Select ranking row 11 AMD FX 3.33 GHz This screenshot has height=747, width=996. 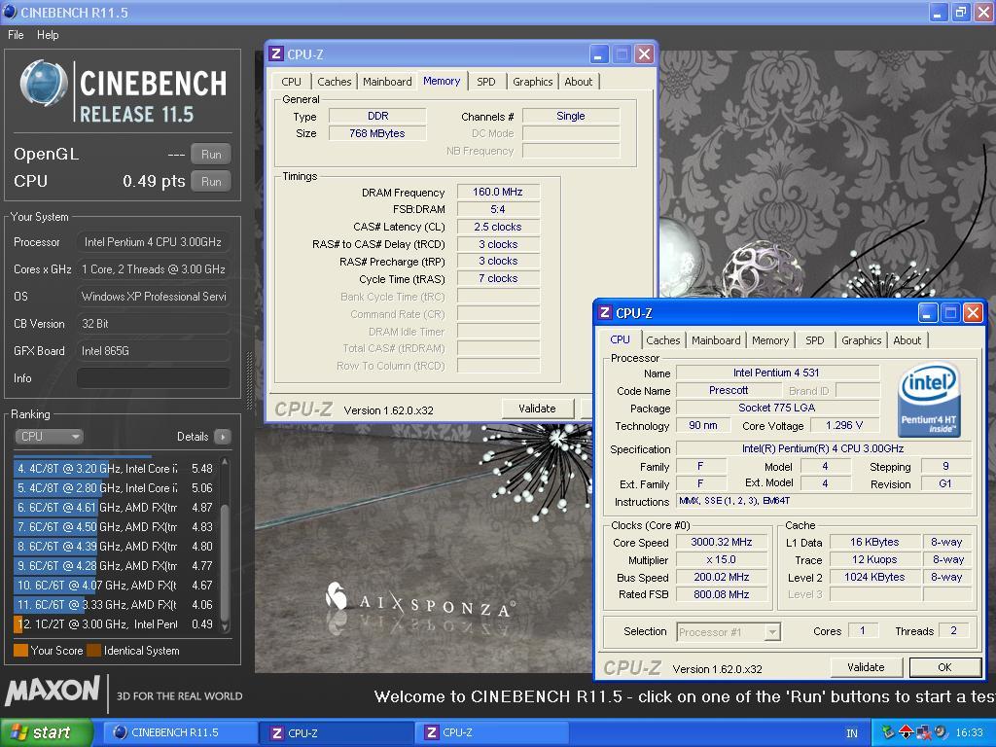tap(115, 605)
